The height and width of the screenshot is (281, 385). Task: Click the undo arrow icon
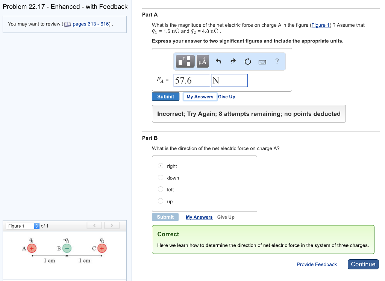coord(218,62)
